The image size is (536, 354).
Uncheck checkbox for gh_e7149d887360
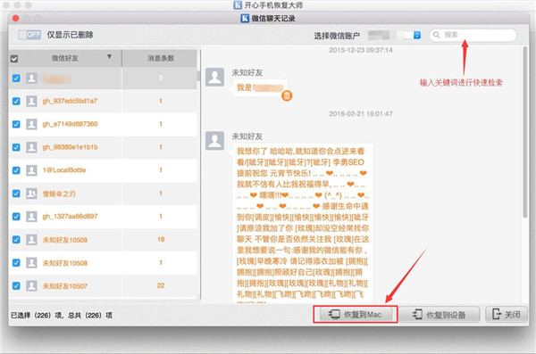pyautogui.click(x=16, y=124)
